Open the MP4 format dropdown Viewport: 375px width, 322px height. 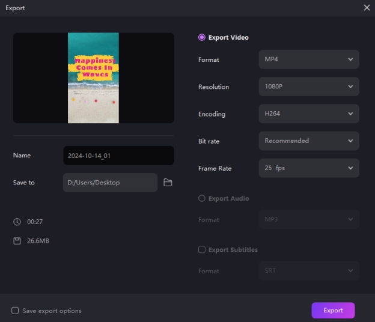coord(309,59)
